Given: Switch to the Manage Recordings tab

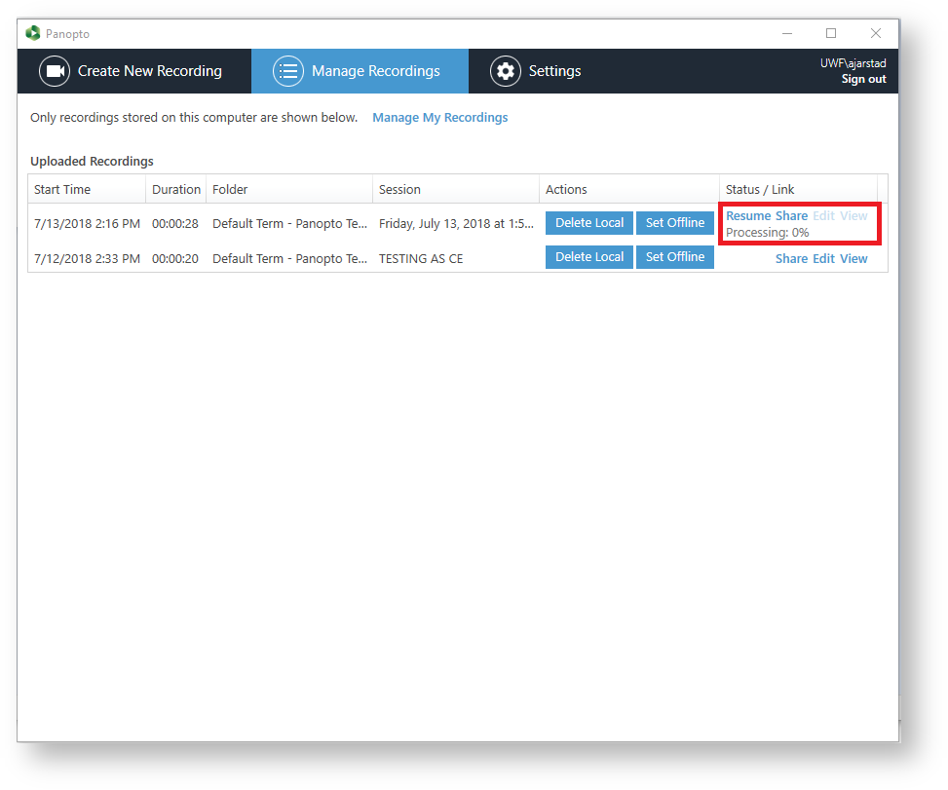Looking at the screenshot, I should (x=360, y=71).
